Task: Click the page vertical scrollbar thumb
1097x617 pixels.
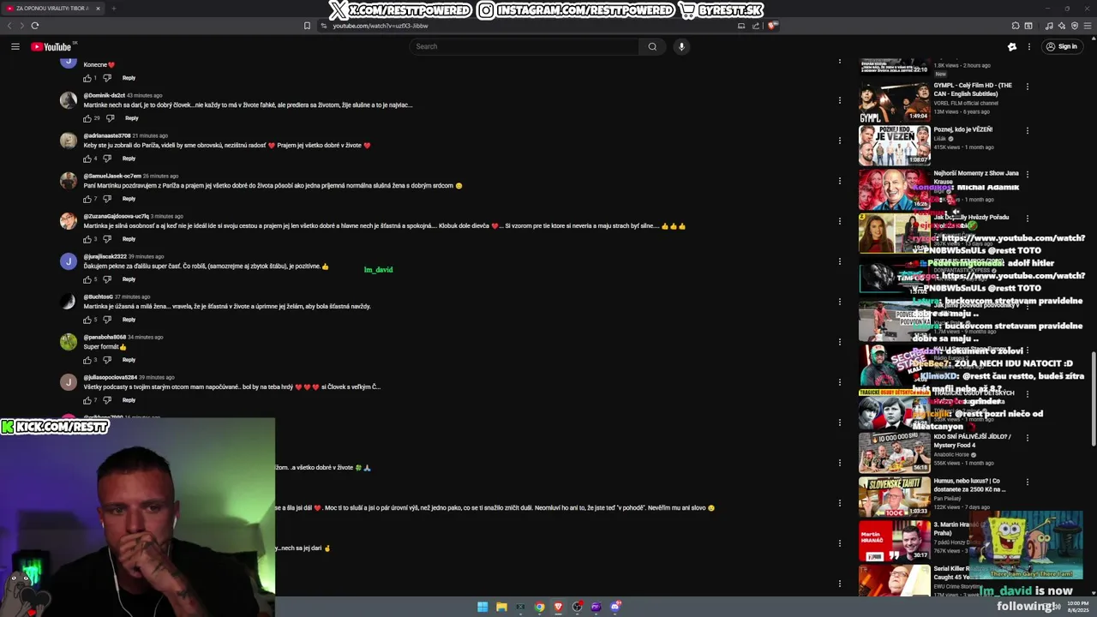Action: coord(1093,398)
